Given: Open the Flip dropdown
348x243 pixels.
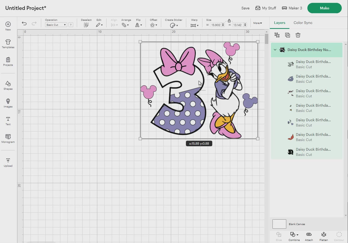Looking at the screenshot, I should [x=138, y=25].
